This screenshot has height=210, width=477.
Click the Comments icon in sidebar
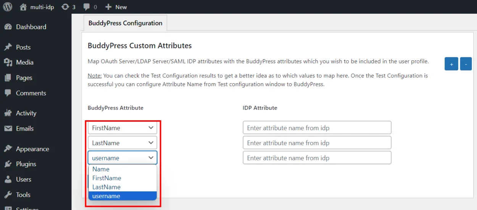point(8,93)
